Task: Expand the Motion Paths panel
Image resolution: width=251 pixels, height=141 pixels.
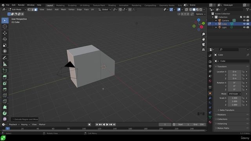Action: 223,128
